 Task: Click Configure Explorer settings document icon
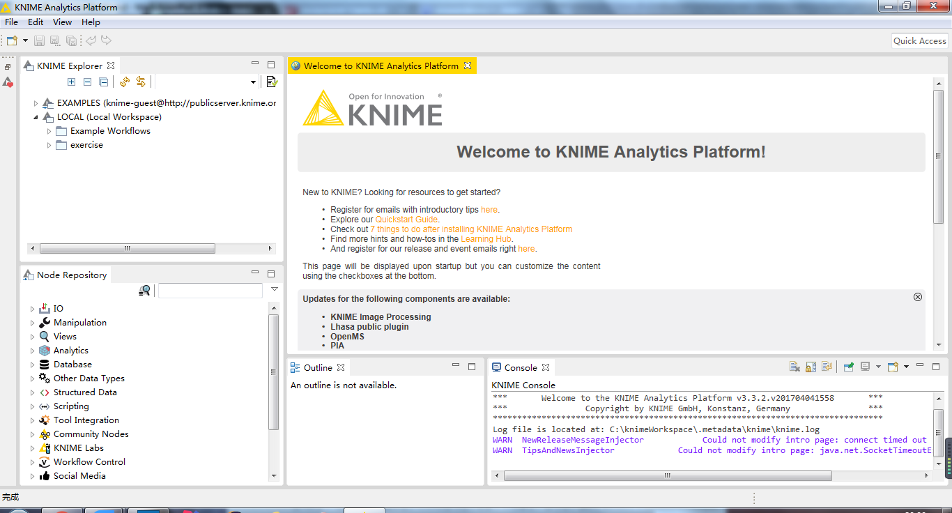pos(272,82)
